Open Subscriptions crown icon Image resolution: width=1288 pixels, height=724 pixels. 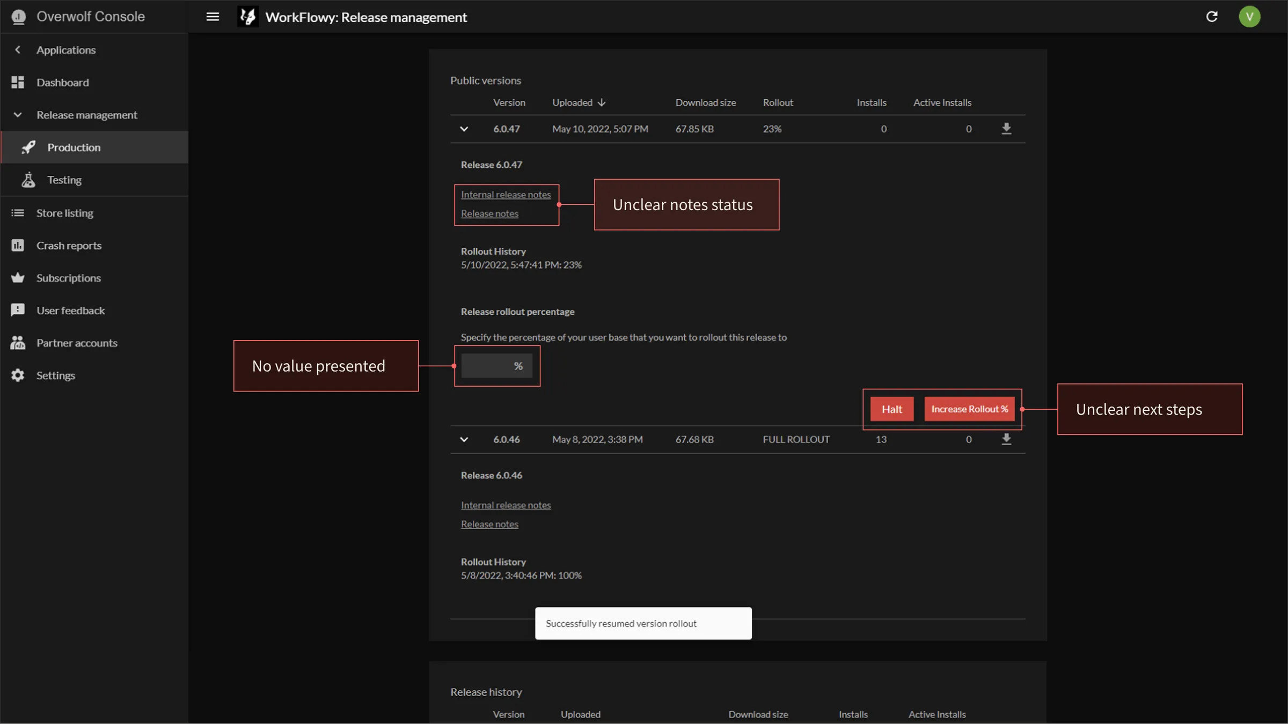coord(18,278)
